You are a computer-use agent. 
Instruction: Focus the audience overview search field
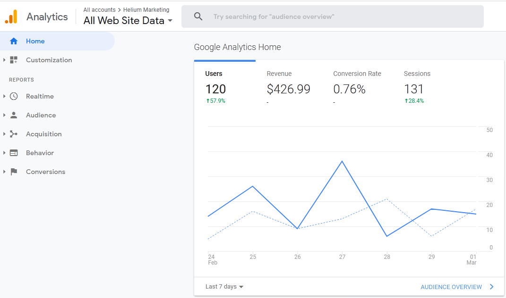tap(333, 17)
